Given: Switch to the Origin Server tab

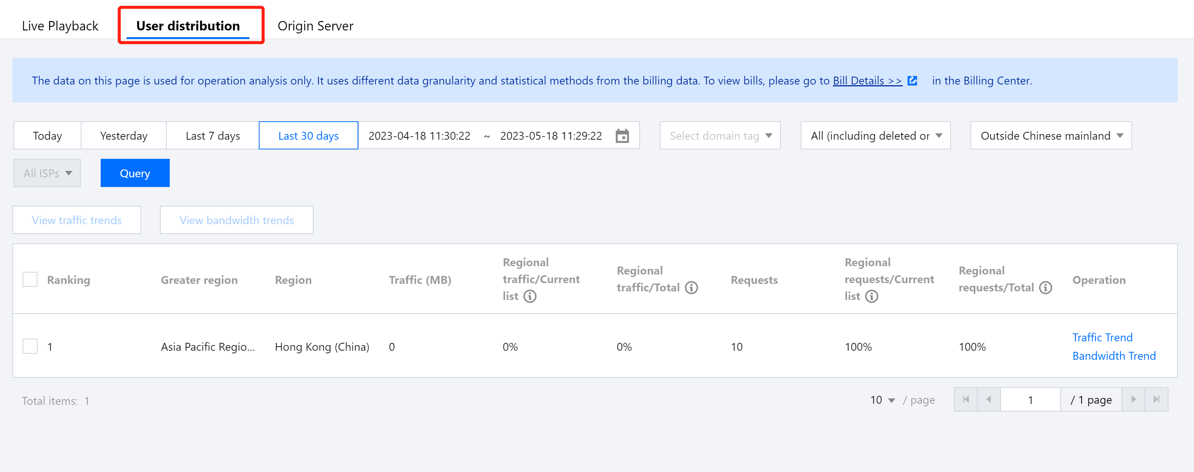Looking at the screenshot, I should (315, 26).
